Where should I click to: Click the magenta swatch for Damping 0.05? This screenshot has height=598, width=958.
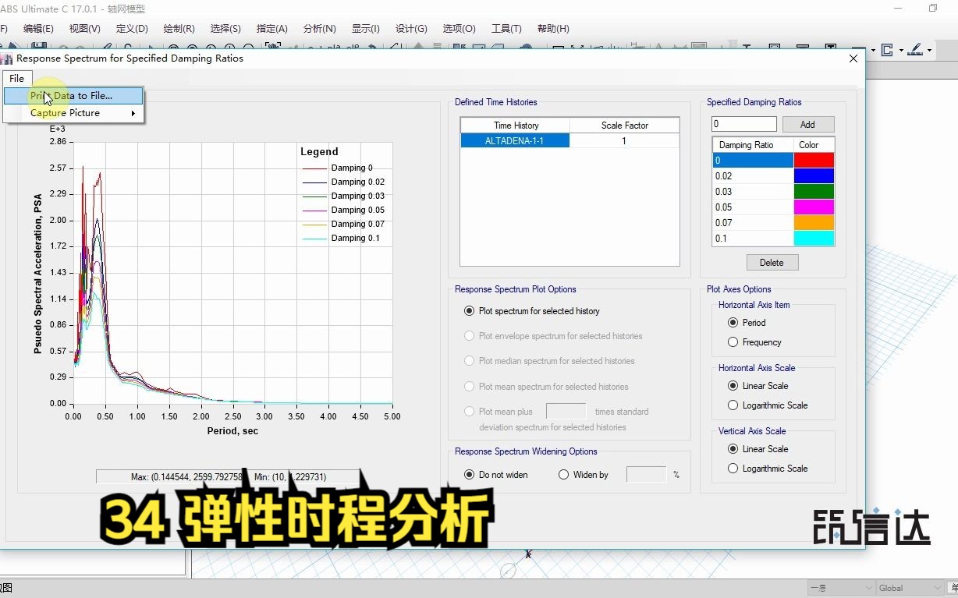(x=814, y=207)
